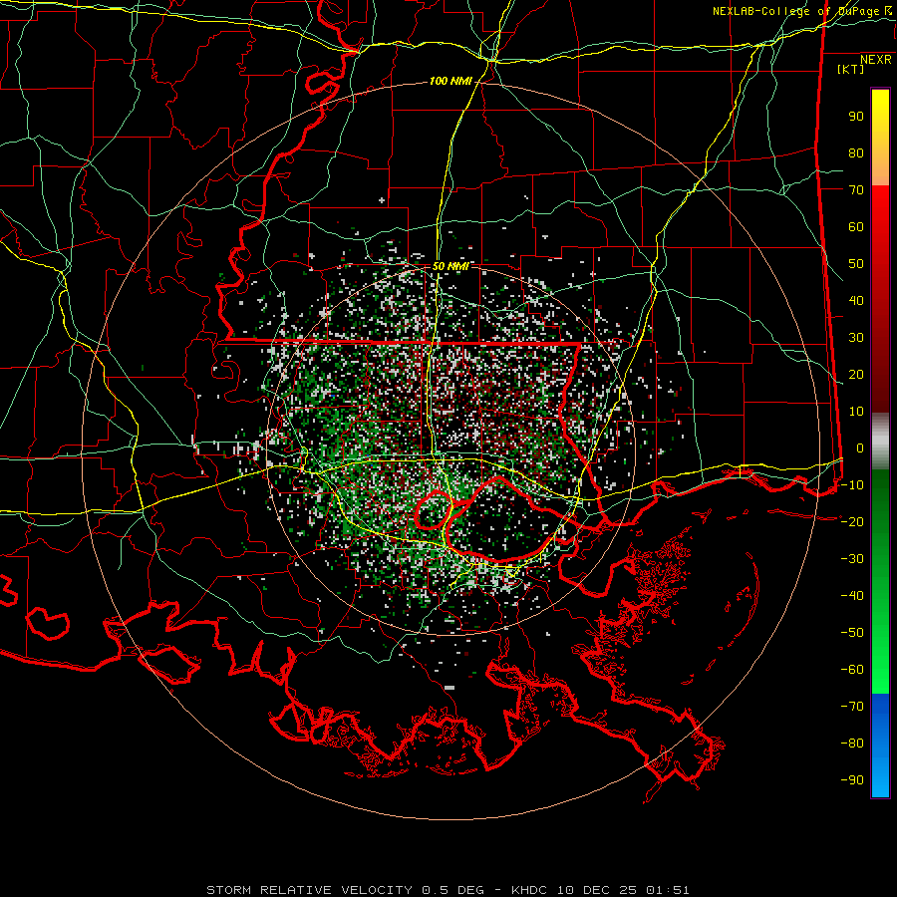897x897 pixels.
Task: Click the "60" scale value
Action: (x=856, y=227)
